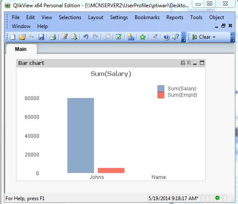This screenshot has width=238, height=204.
Task: Create a new document with New icon
Action: [13, 37]
